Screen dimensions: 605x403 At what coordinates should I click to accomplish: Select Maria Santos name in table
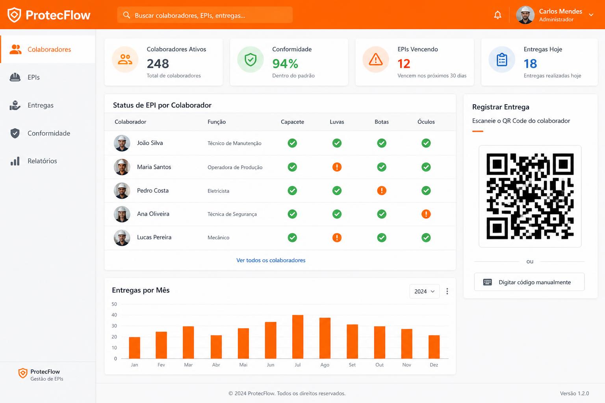[154, 167]
